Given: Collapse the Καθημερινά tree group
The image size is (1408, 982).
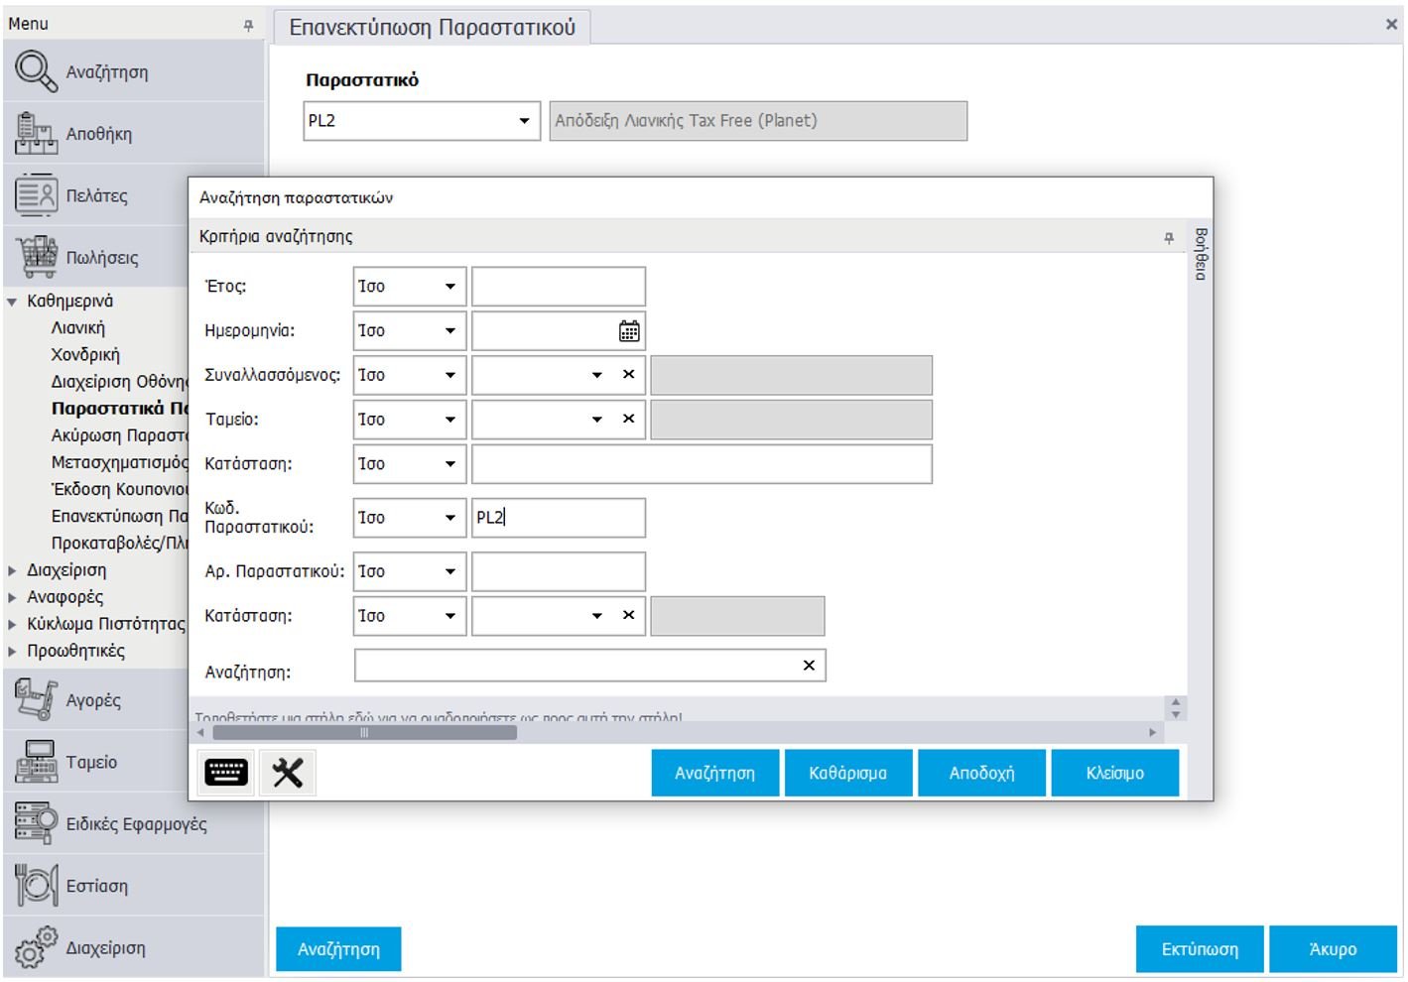Looking at the screenshot, I should pos(12,302).
